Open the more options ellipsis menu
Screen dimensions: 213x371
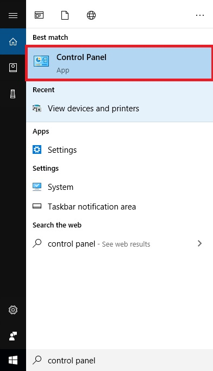200,15
